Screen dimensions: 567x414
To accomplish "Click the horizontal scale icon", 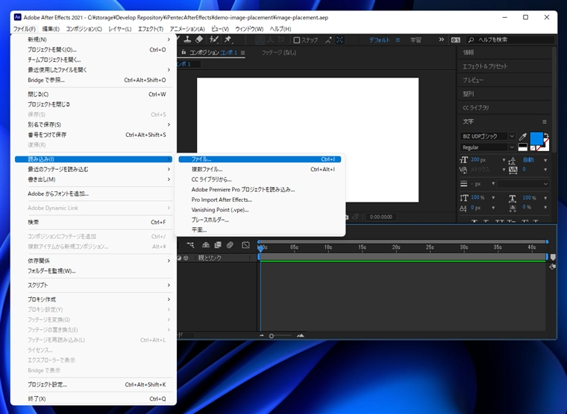I will point(513,198).
